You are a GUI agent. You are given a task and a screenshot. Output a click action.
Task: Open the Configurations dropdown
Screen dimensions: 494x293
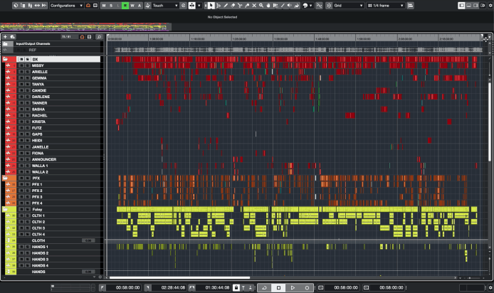click(66, 5)
